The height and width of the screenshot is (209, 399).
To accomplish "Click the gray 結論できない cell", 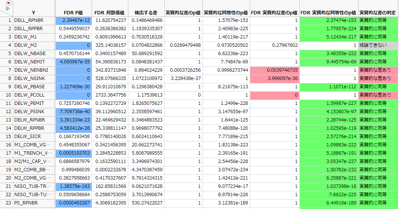I will pos(378,45).
